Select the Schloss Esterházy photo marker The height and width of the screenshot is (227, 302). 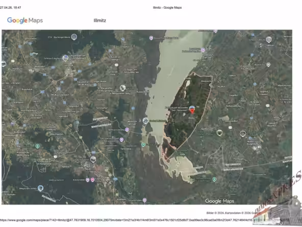tap(65, 58)
